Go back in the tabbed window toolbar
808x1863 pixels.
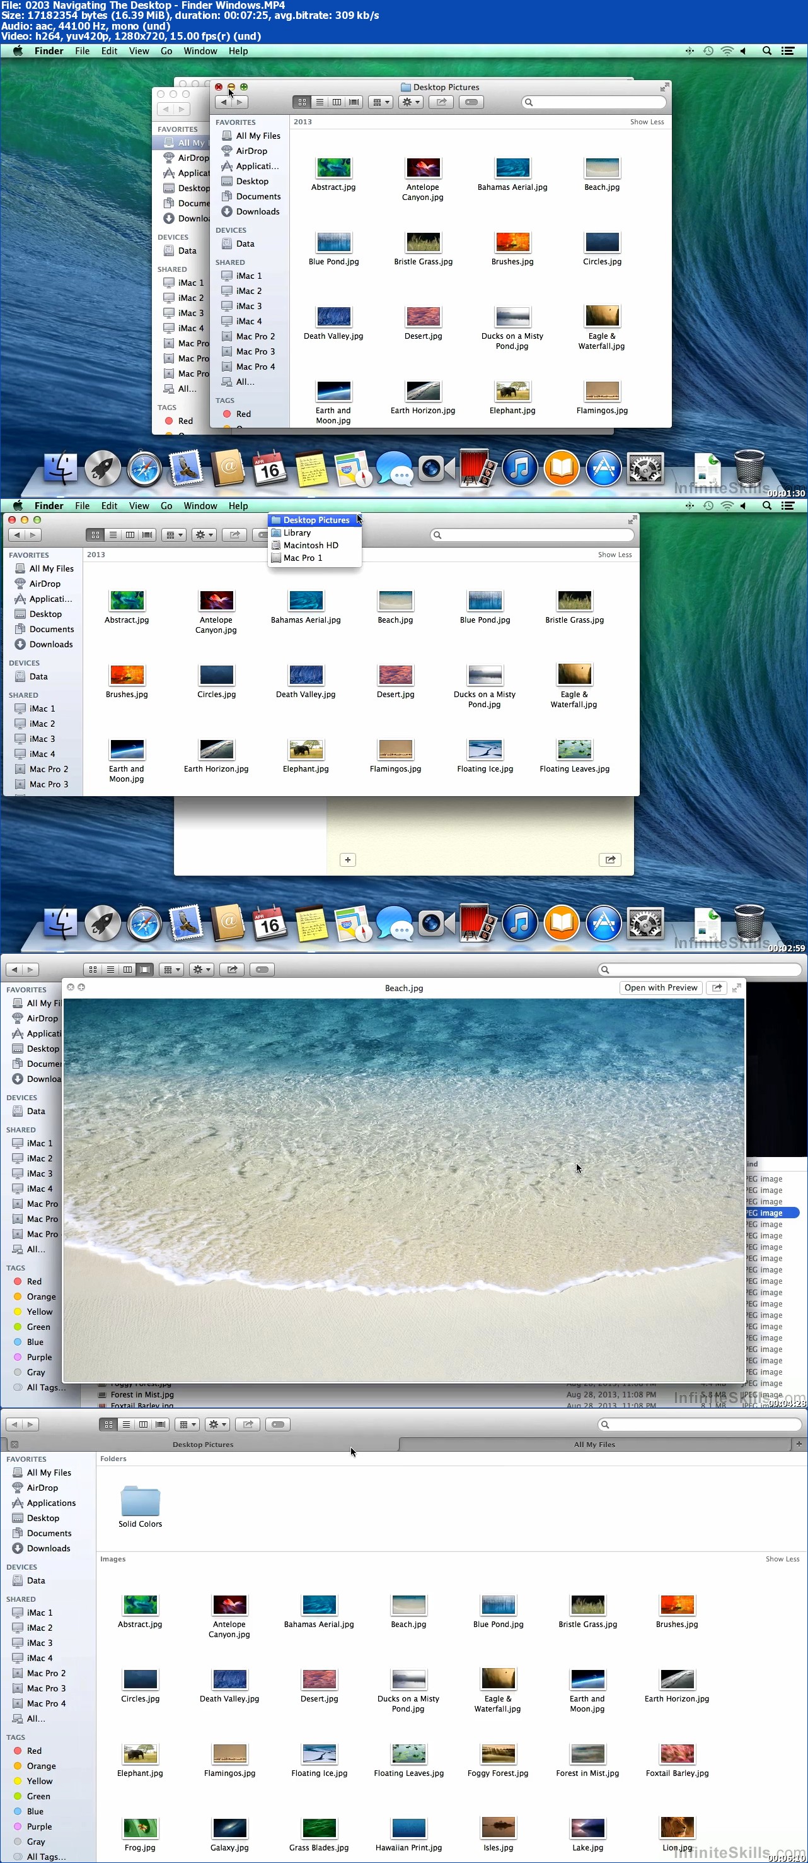coord(14,1424)
